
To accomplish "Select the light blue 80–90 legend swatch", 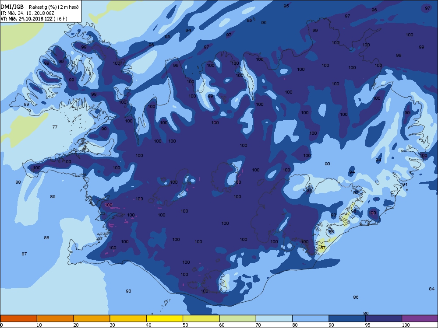I will coord(311,318).
